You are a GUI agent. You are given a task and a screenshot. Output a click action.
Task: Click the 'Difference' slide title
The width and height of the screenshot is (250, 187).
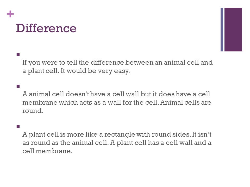[x=46, y=28]
